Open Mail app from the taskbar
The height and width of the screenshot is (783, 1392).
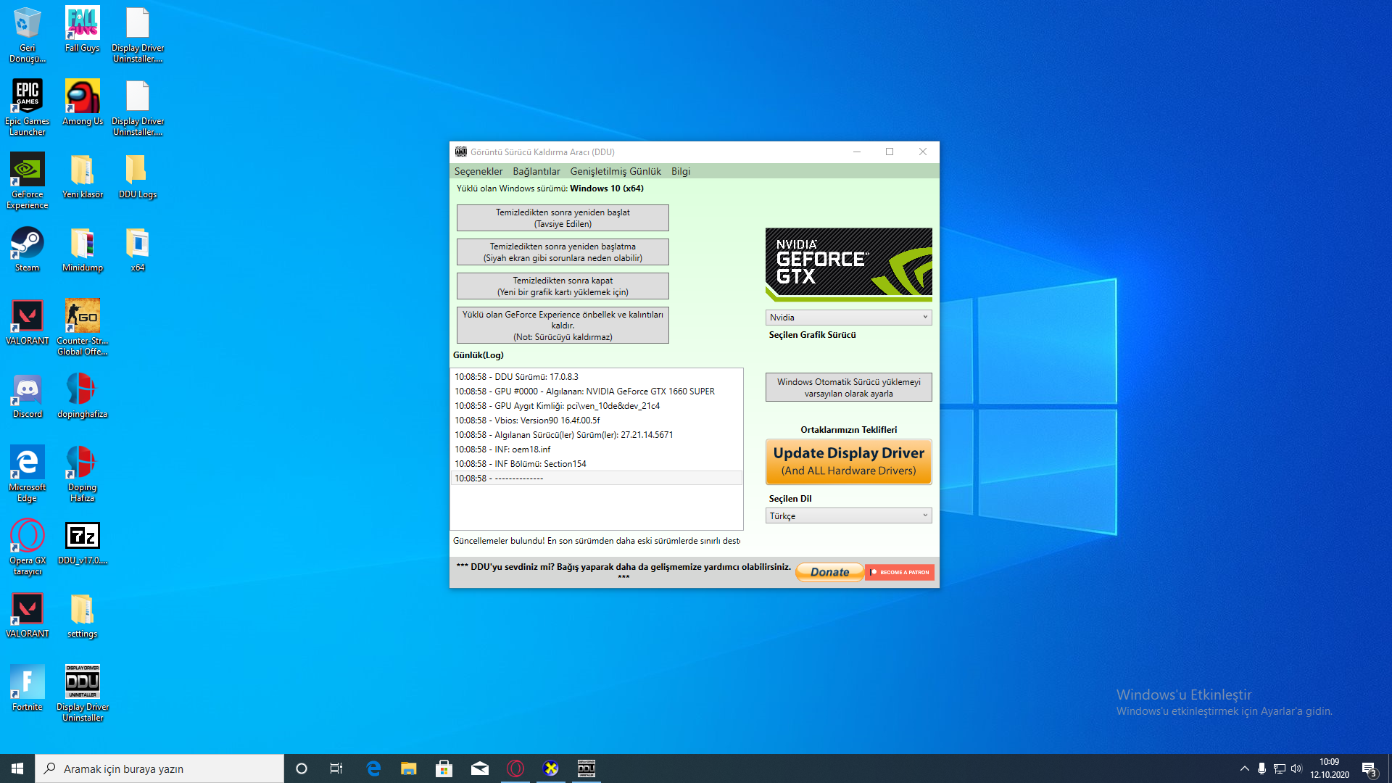point(480,768)
